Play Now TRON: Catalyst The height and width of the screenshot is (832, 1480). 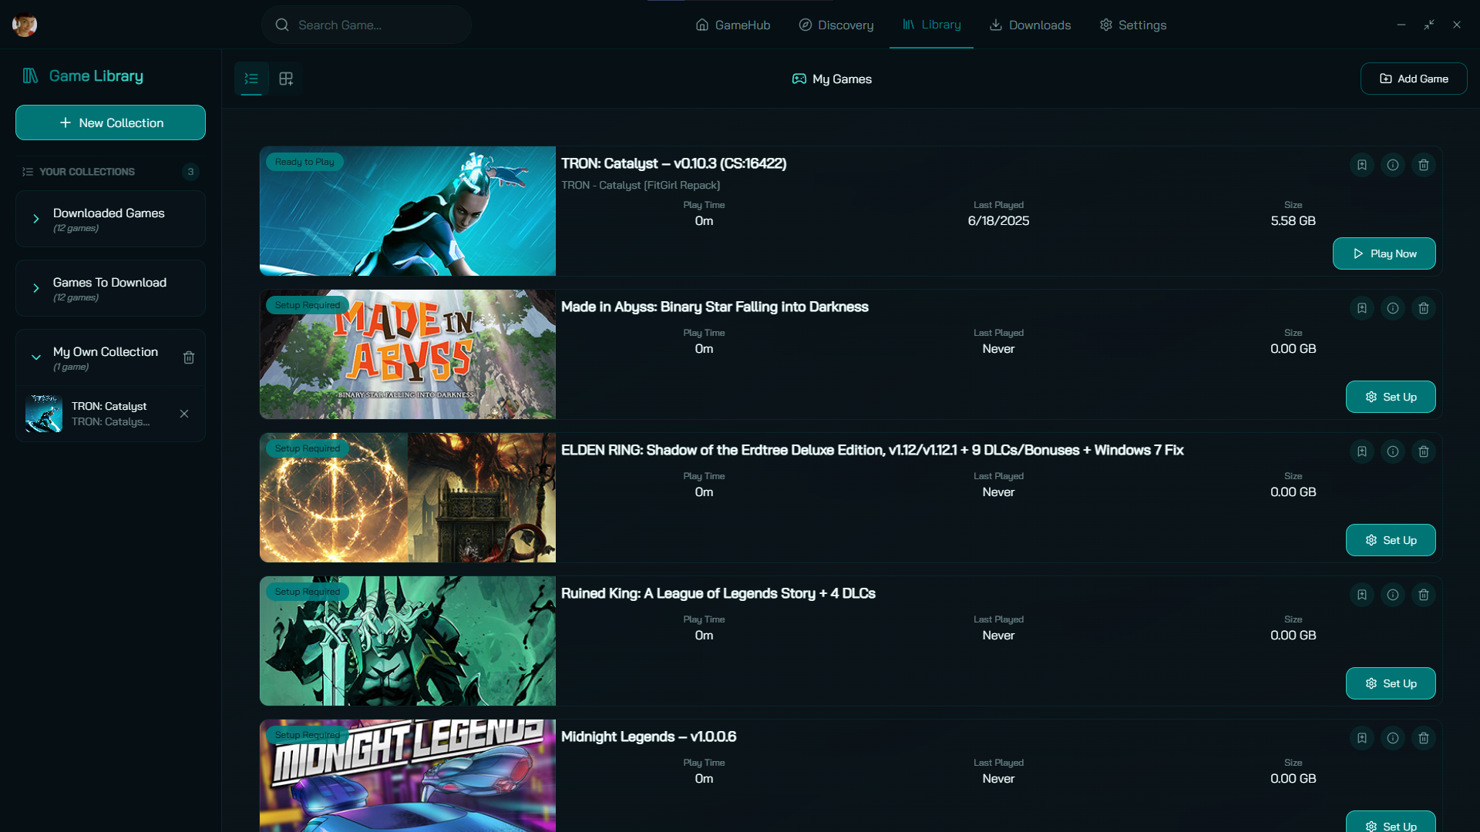tap(1384, 253)
